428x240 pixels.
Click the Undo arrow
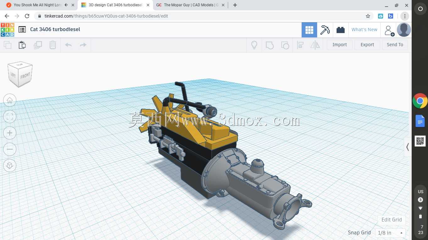[x=69, y=45]
